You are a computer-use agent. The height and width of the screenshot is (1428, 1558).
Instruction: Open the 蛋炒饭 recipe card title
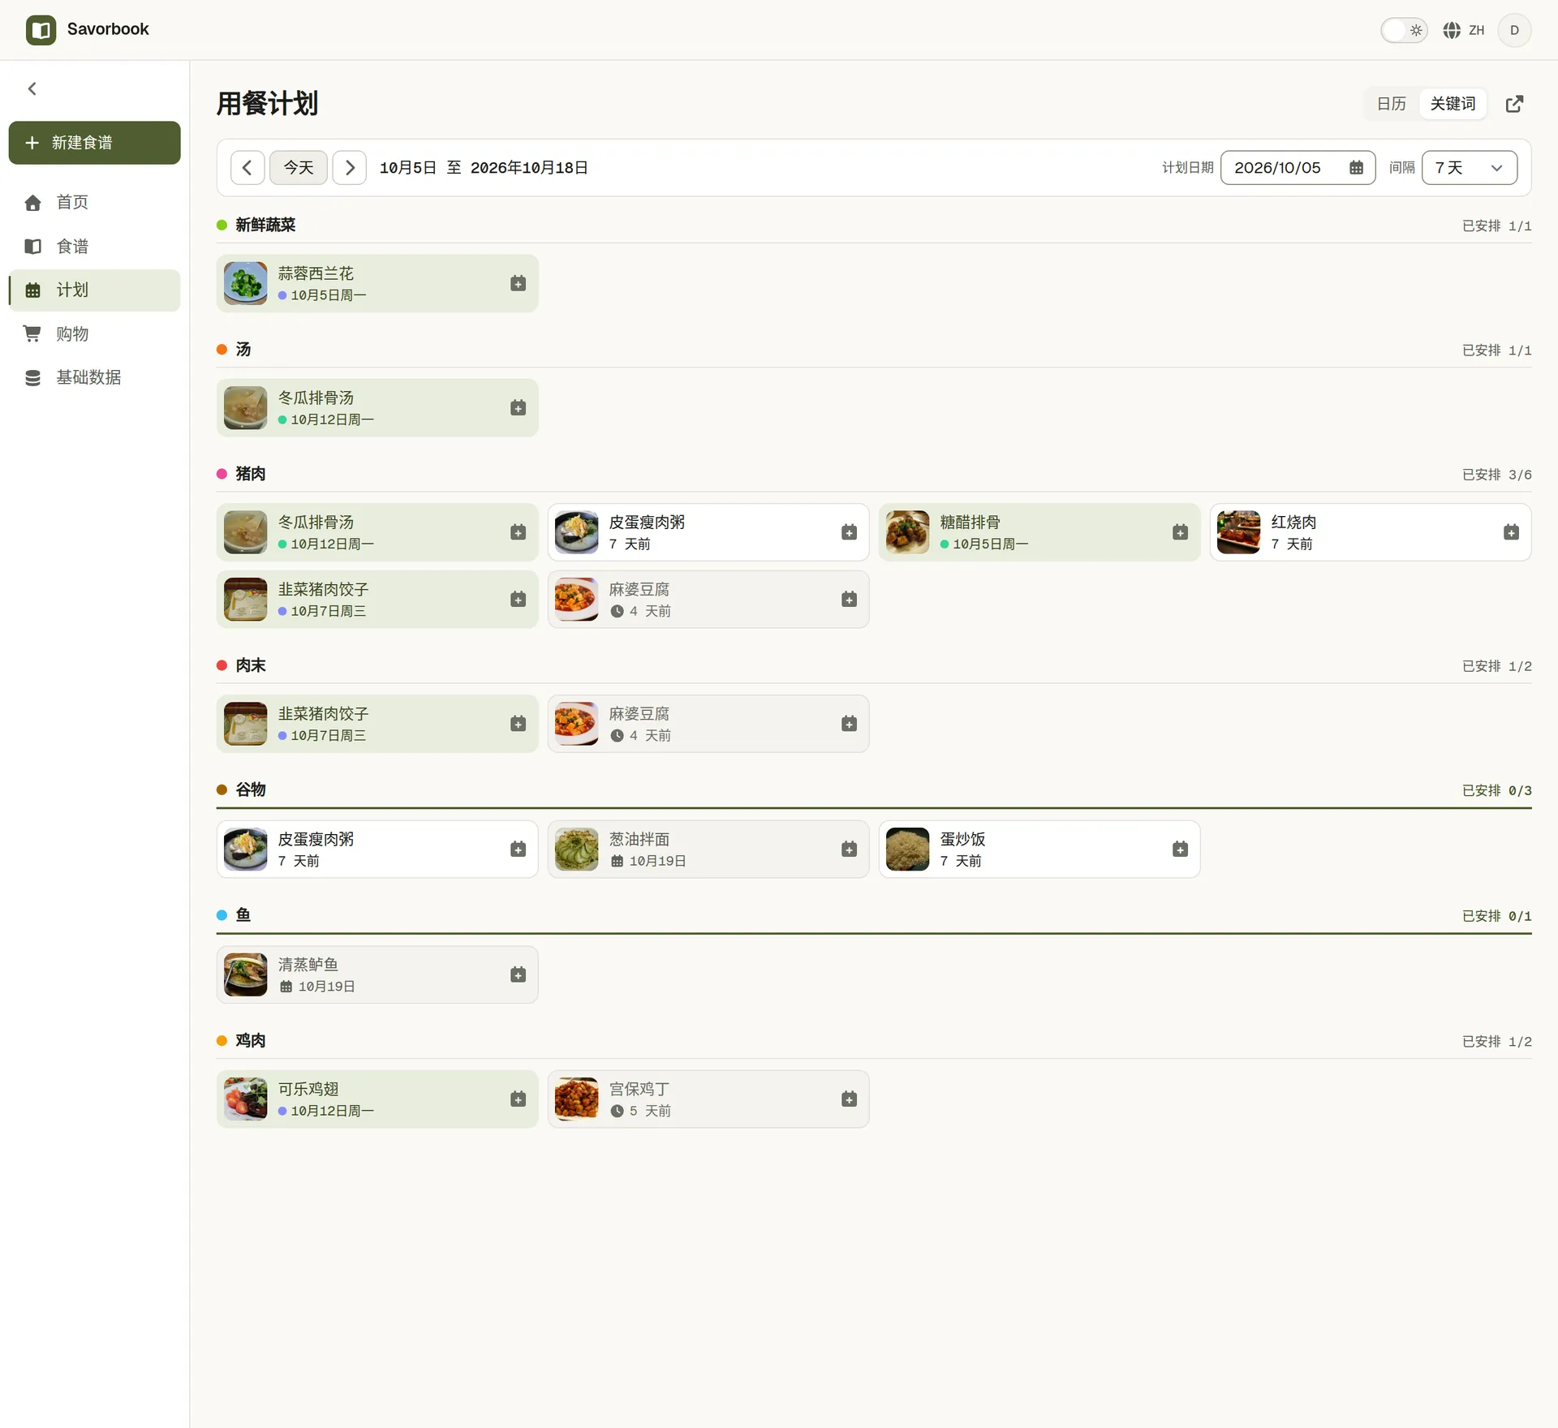(x=962, y=839)
